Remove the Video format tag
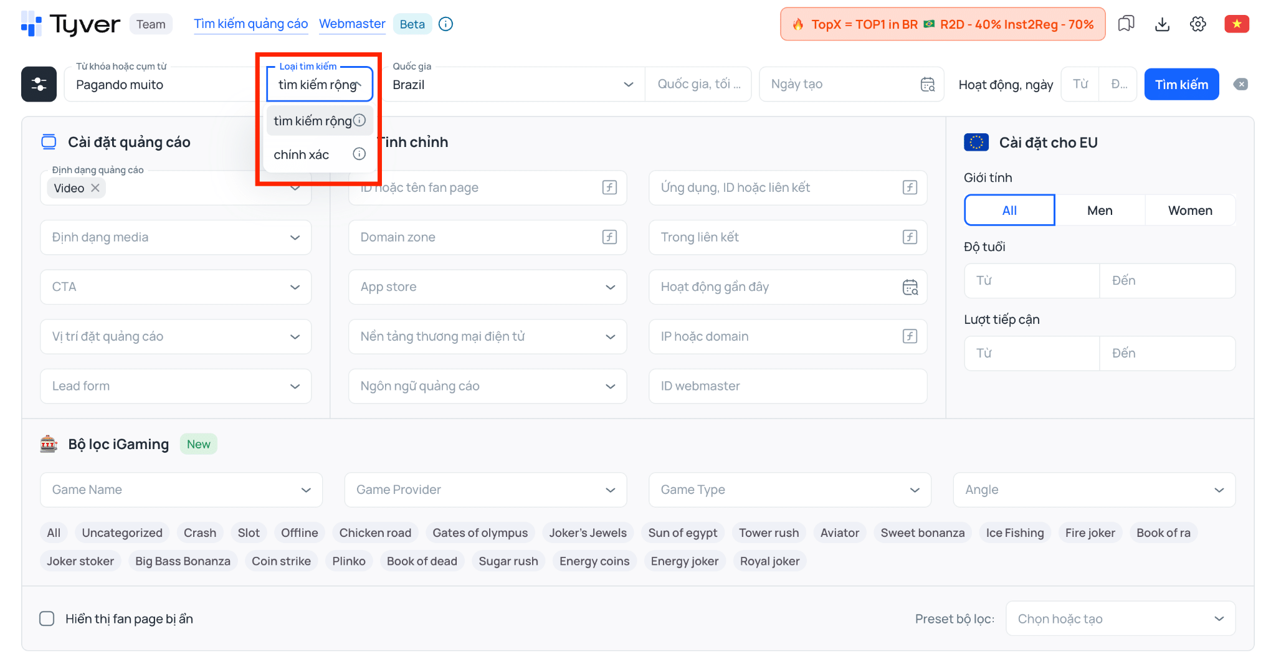The height and width of the screenshot is (654, 1276). click(x=95, y=187)
